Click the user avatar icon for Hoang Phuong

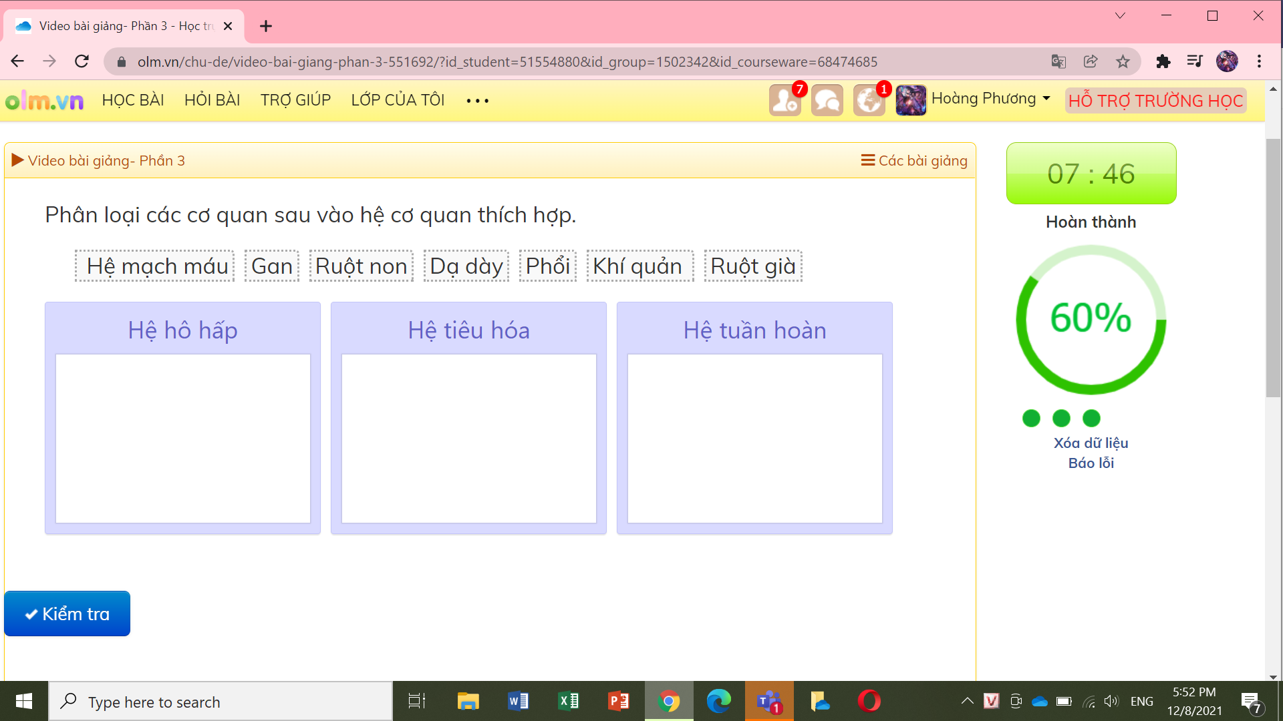[910, 99]
